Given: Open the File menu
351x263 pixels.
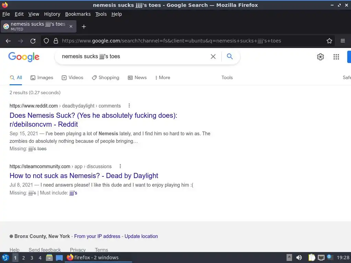Looking at the screenshot, I should (x=6, y=14).
